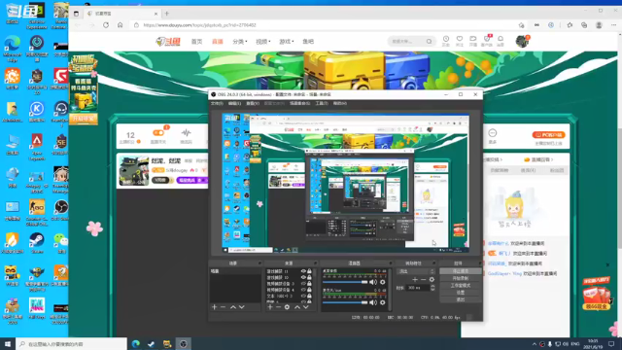622x350 pixels.
Task: Open desktop audio settings gear in mixer
Action: pos(382,282)
